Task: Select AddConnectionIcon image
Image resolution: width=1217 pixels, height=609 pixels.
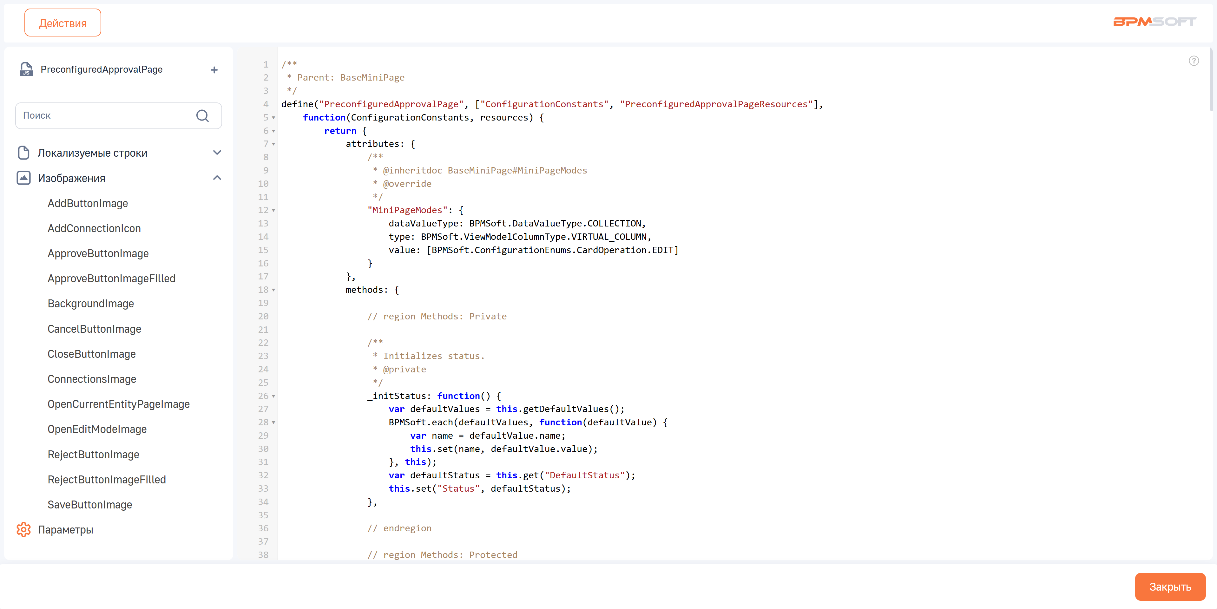Action: coord(94,228)
